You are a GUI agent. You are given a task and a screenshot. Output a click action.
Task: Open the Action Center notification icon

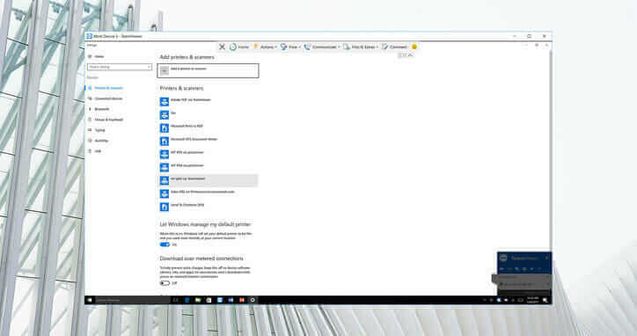point(545,300)
